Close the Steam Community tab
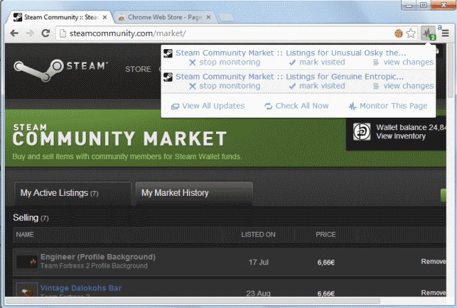 pyautogui.click(x=105, y=17)
